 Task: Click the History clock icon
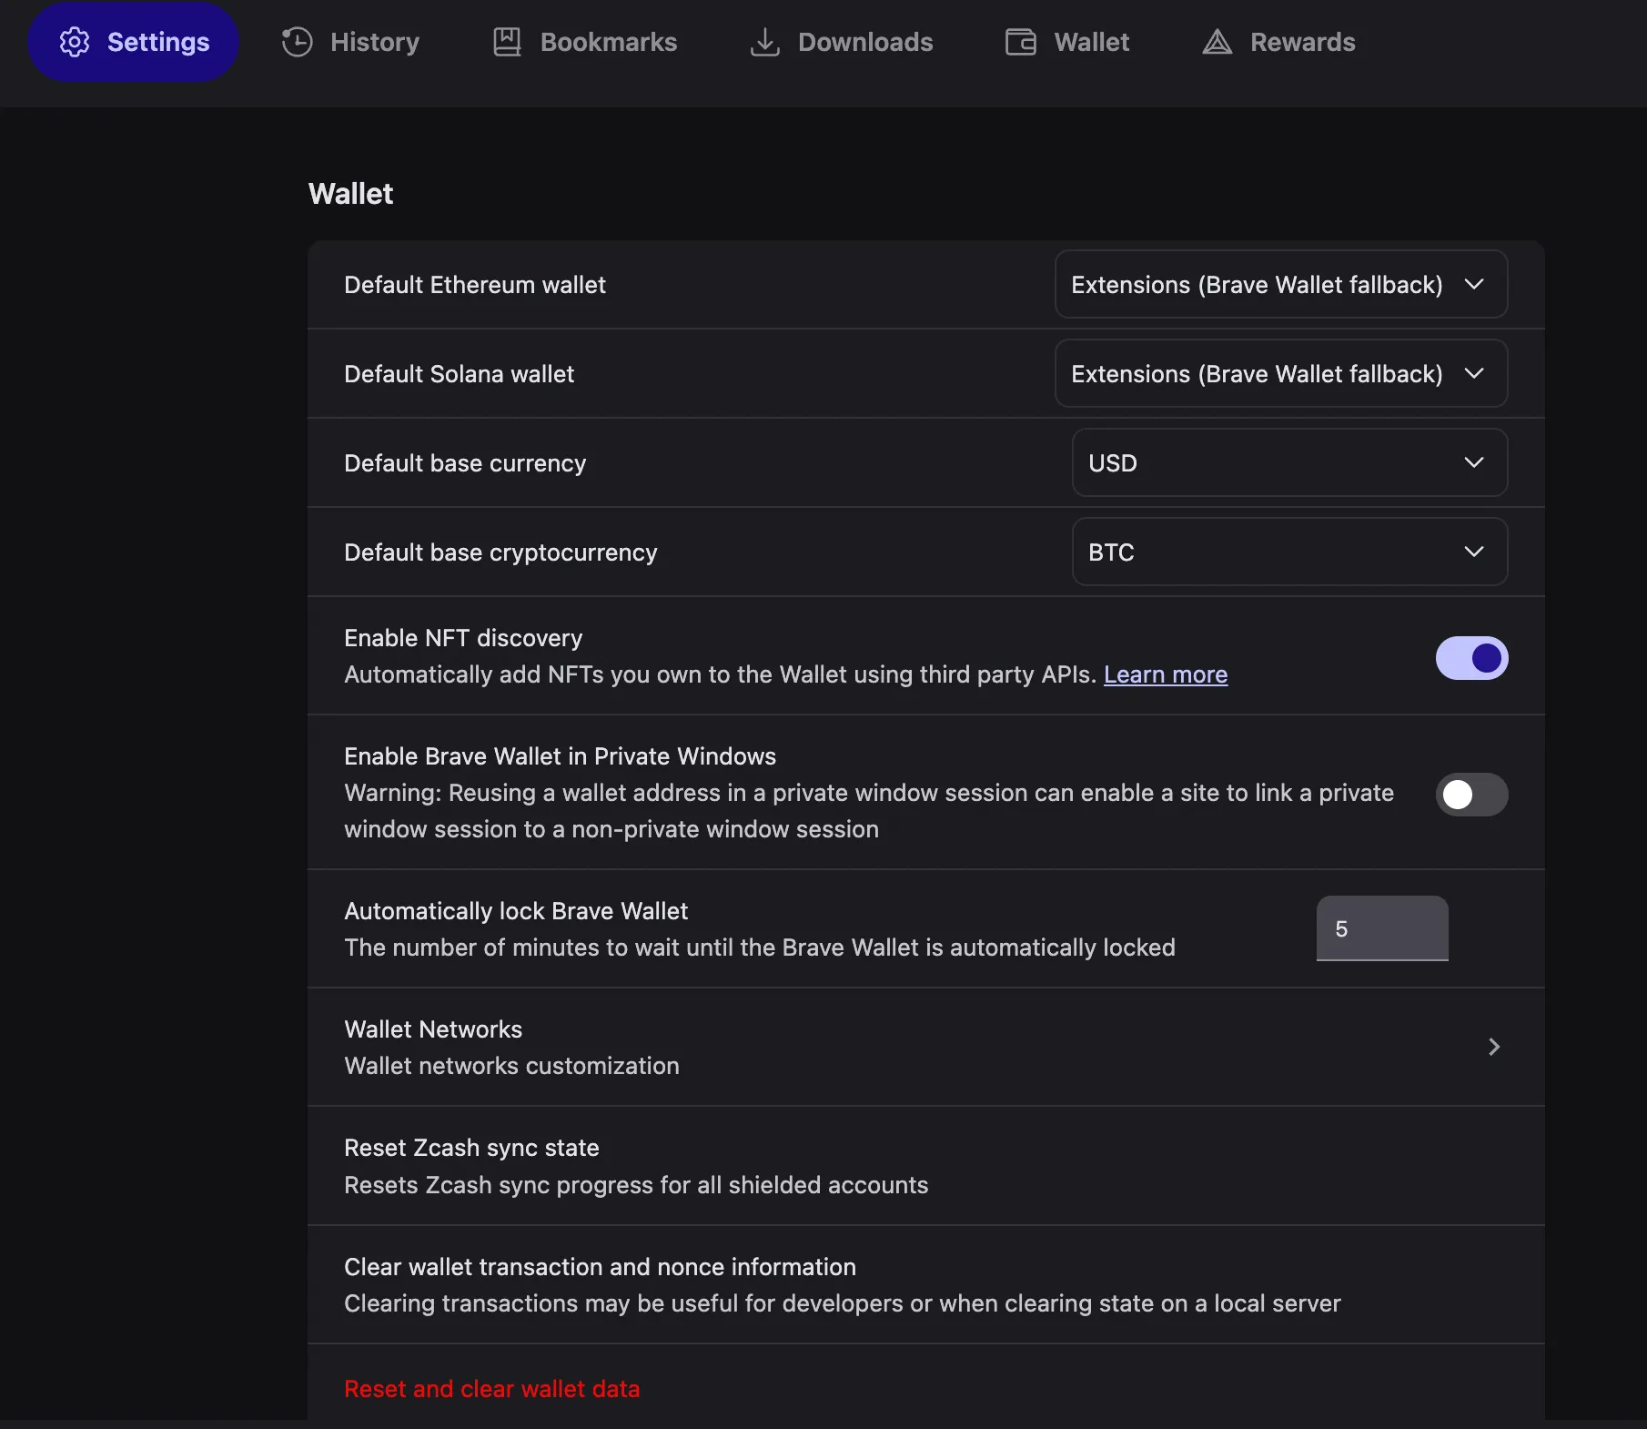[298, 42]
